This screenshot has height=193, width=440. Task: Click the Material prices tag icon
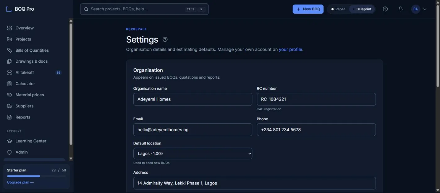[x=9, y=95]
